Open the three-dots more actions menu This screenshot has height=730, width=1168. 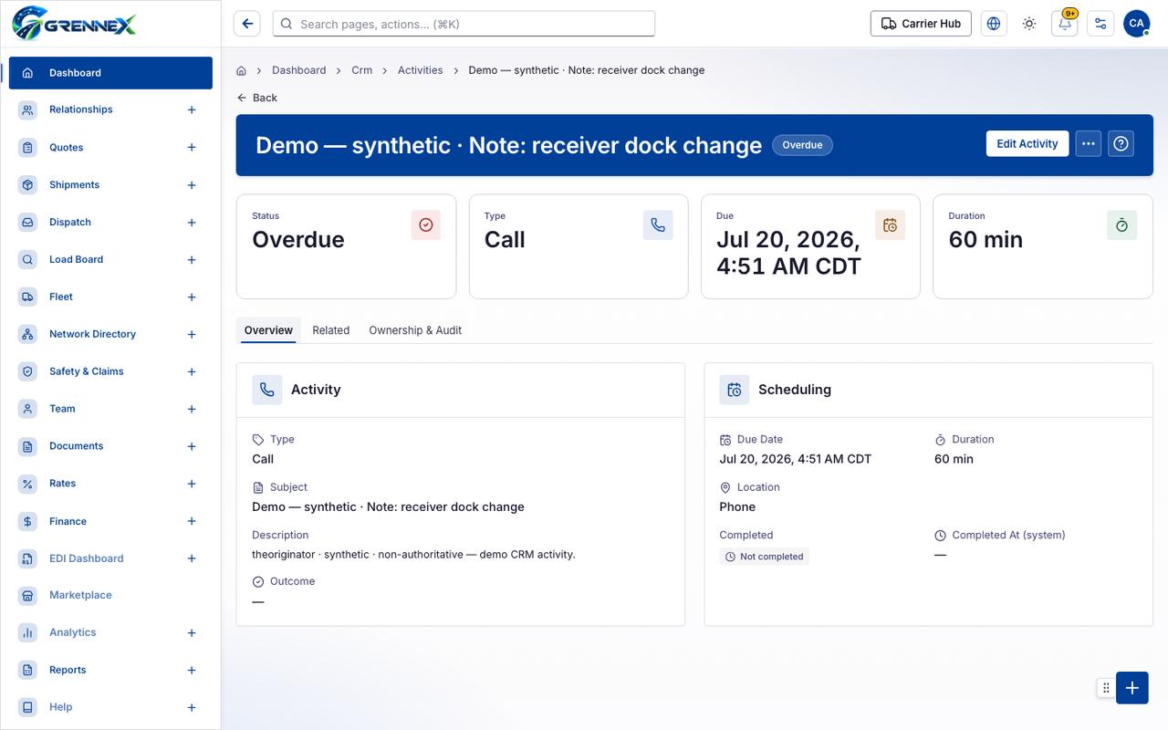tap(1088, 143)
